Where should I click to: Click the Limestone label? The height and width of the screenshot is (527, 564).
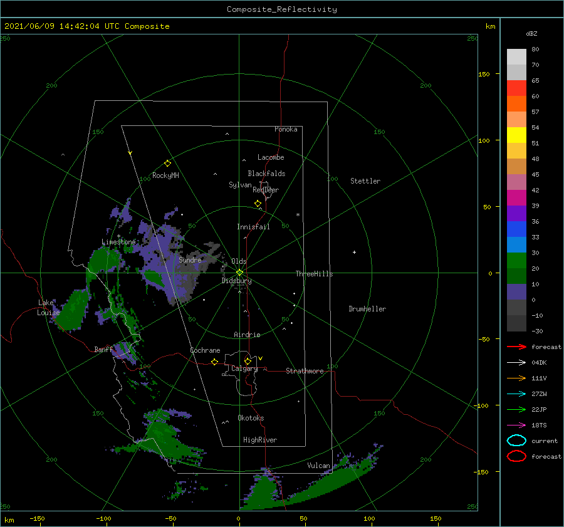[118, 242]
